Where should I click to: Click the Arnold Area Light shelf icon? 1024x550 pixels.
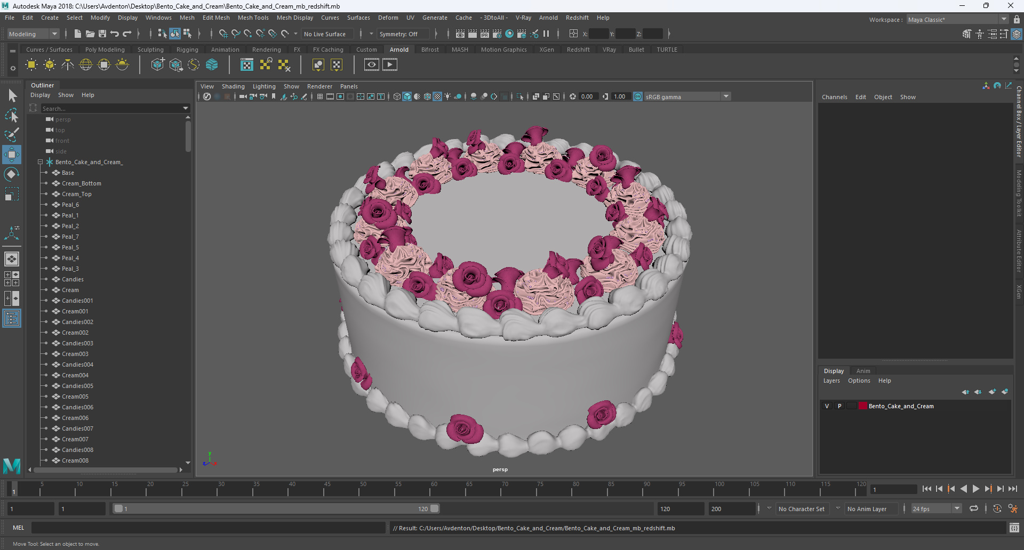(31, 65)
